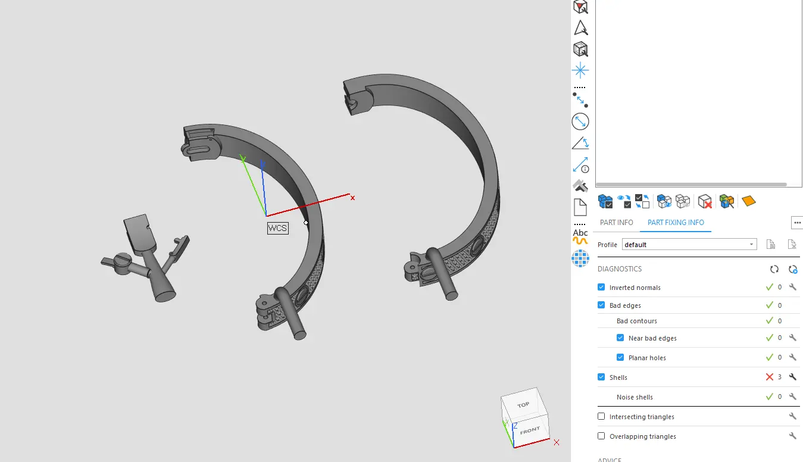Click the remove part icon with red X
803x462 pixels.
[x=705, y=201]
